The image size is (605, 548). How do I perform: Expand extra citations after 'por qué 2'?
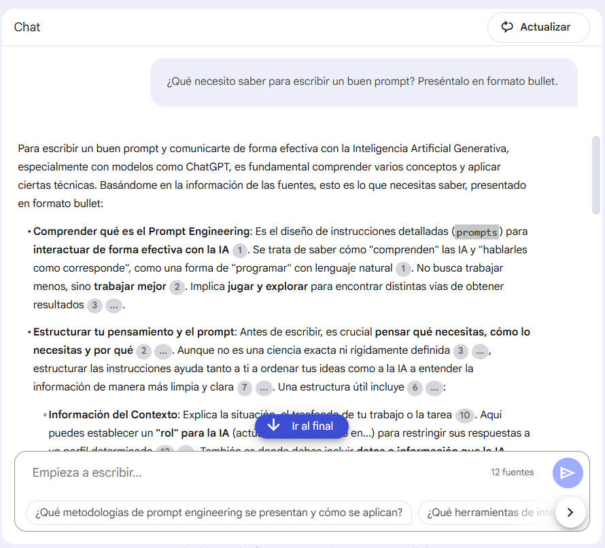(x=163, y=351)
